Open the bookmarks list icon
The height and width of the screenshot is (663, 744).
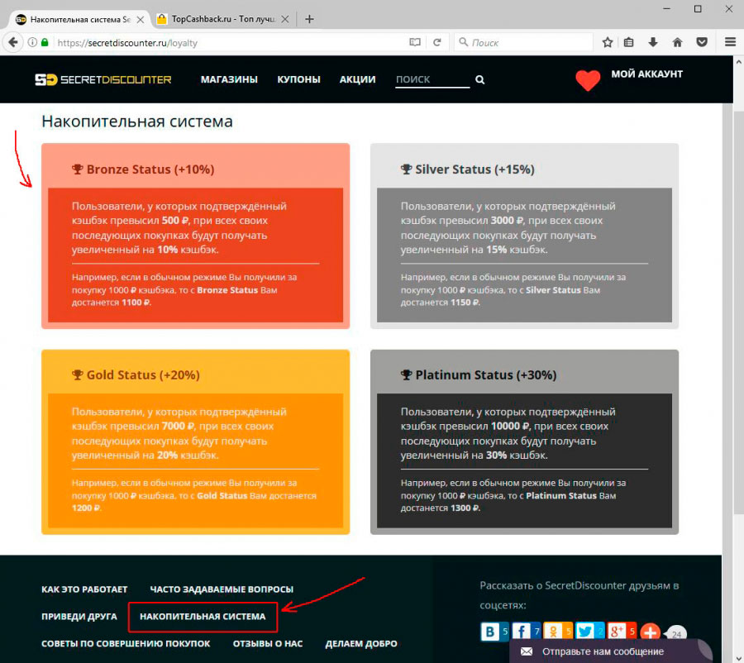[629, 43]
